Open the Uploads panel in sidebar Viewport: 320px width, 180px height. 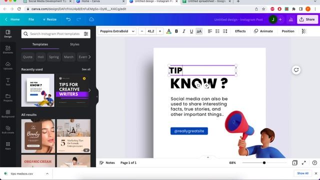pos(8,65)
